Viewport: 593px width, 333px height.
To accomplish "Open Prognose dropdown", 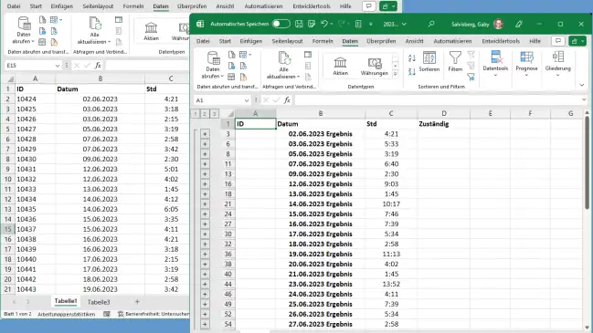I will tap(526, 64).
